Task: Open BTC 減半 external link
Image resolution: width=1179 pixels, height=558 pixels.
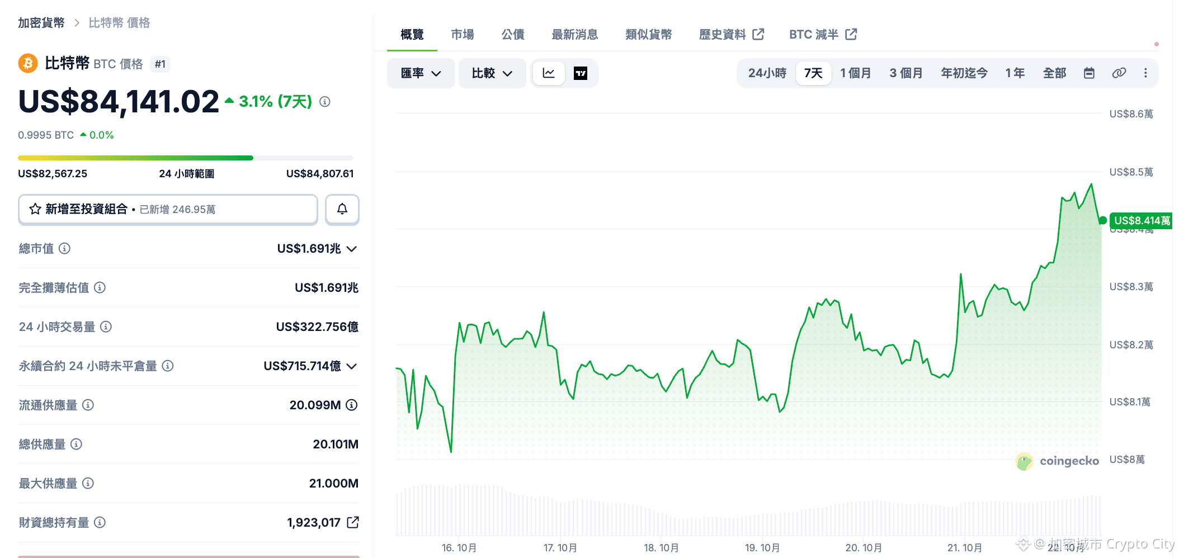Action: coord(823,35)
